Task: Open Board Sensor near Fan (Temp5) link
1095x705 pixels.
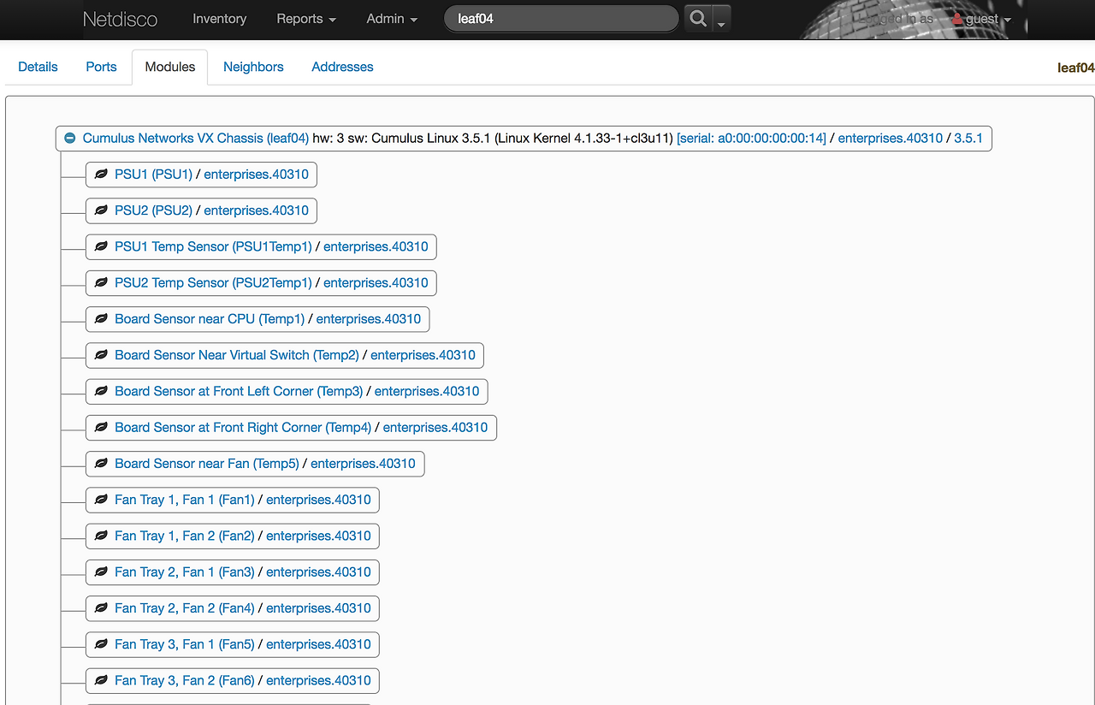Action: [x=207, y=464]
